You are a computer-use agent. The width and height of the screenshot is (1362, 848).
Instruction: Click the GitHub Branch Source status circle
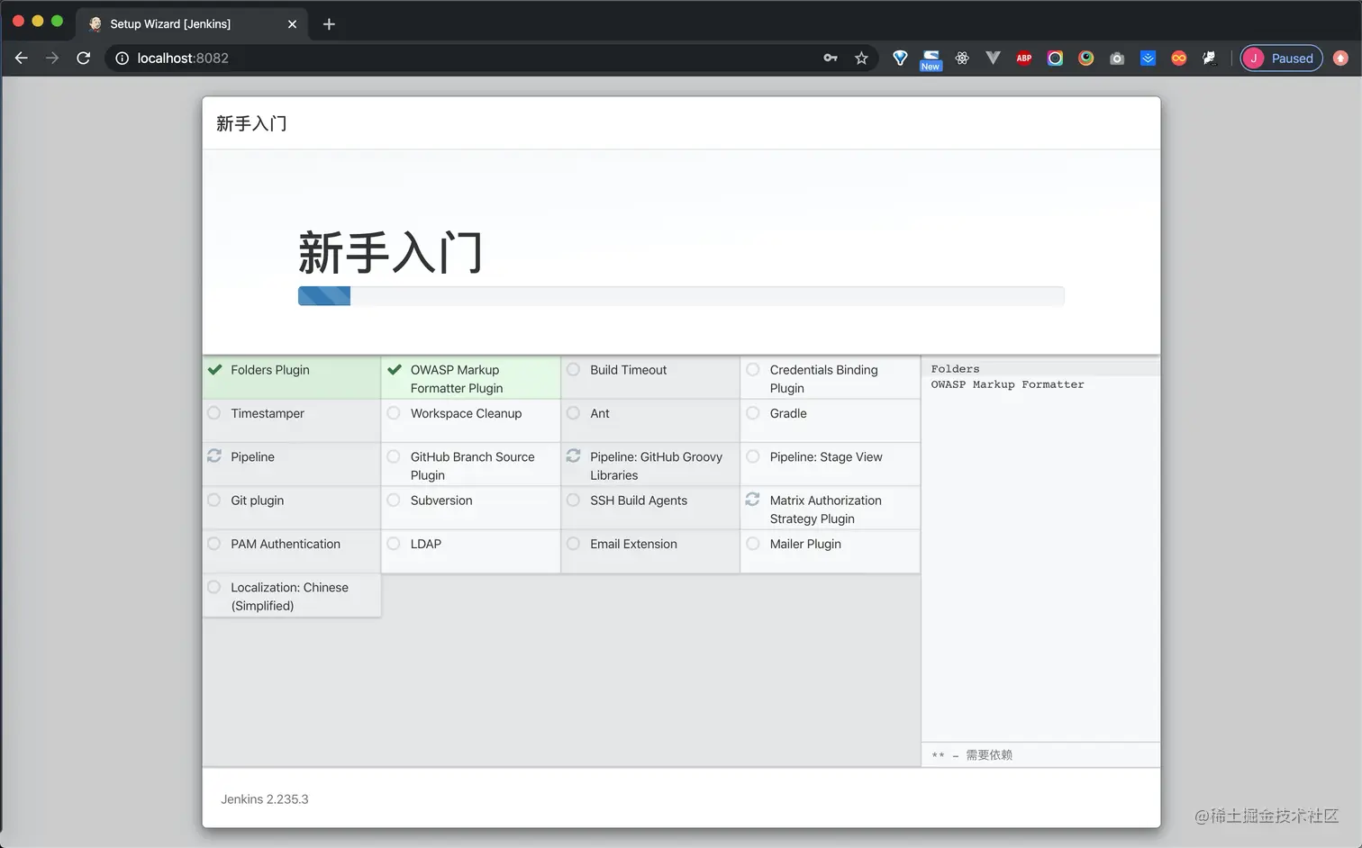[394, 456]
